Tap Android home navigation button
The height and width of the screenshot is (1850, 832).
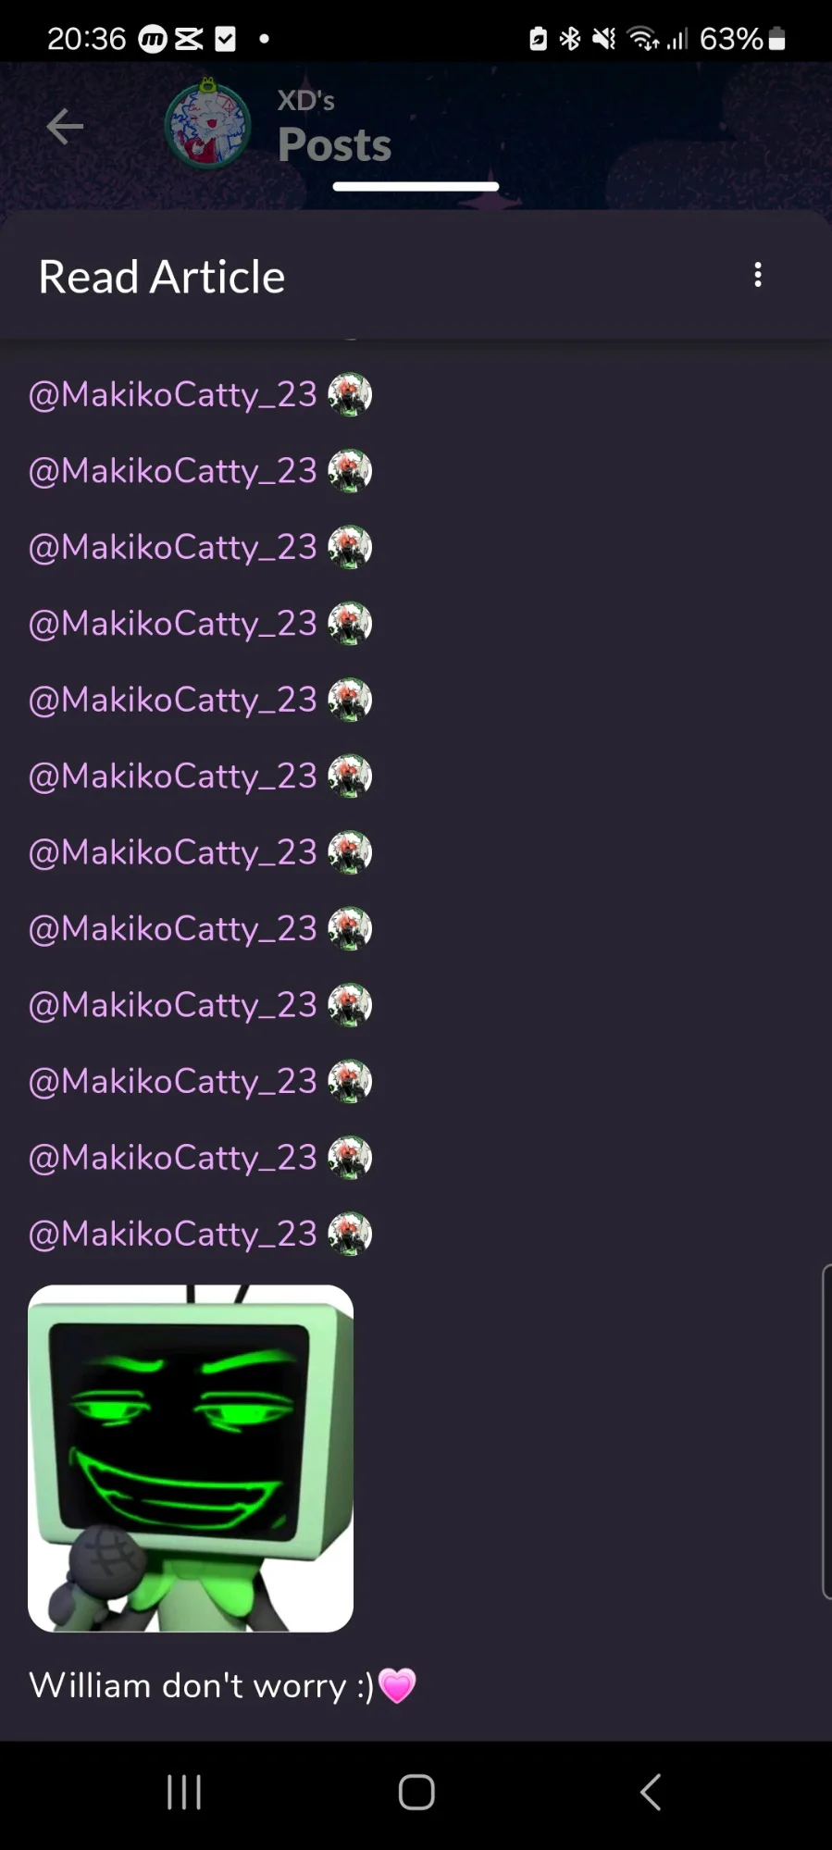pos(416,1793)
